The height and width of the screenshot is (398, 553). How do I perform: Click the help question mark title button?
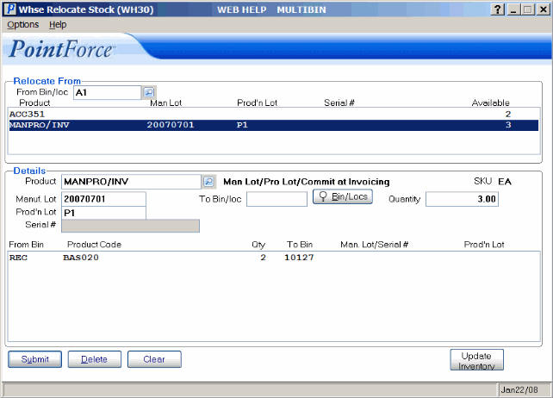pyautogui.click(x=498, y=9)
